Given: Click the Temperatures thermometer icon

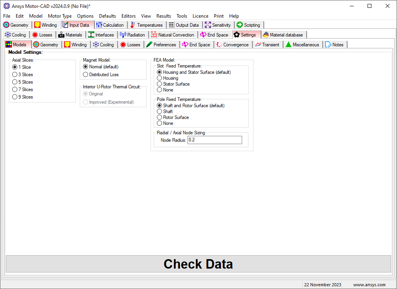Looking at the screenshot, I should pyautogui.click(x=132, y=25).
